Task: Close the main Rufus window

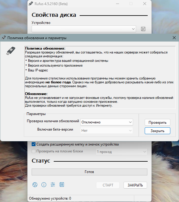Action: click(x=145, y=4)
